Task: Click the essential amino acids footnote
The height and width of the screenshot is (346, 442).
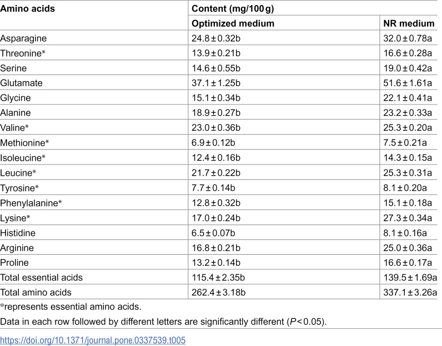Action: (x=71, y=307)
